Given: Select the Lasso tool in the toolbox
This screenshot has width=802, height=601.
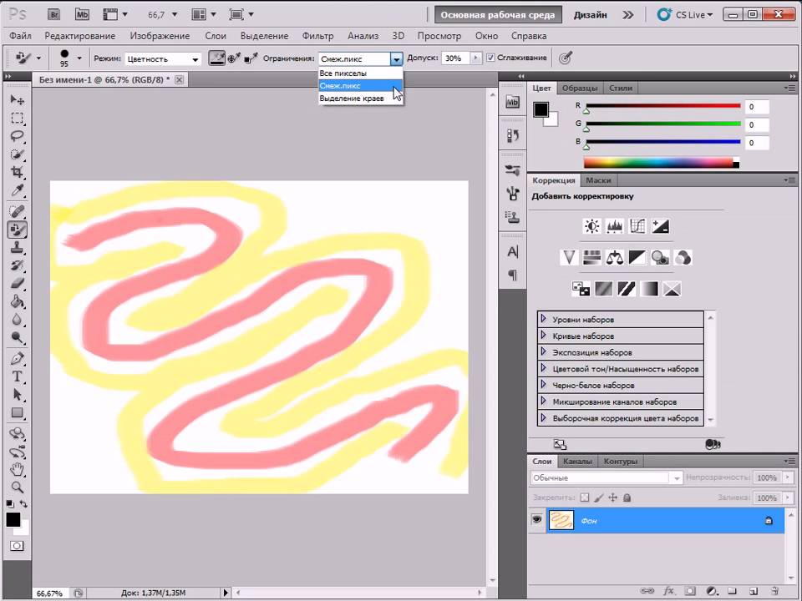Looking at the screenshot, I should coord(17,136).
